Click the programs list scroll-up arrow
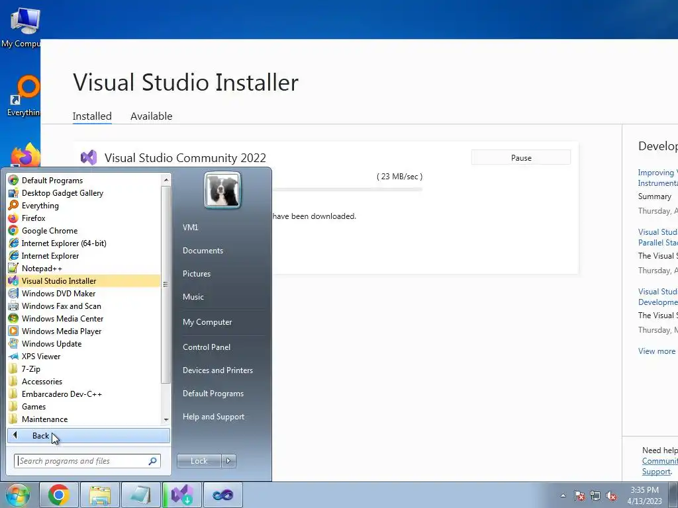The height and width of the screenshot is (508, 678). click(x=166, y=179)
